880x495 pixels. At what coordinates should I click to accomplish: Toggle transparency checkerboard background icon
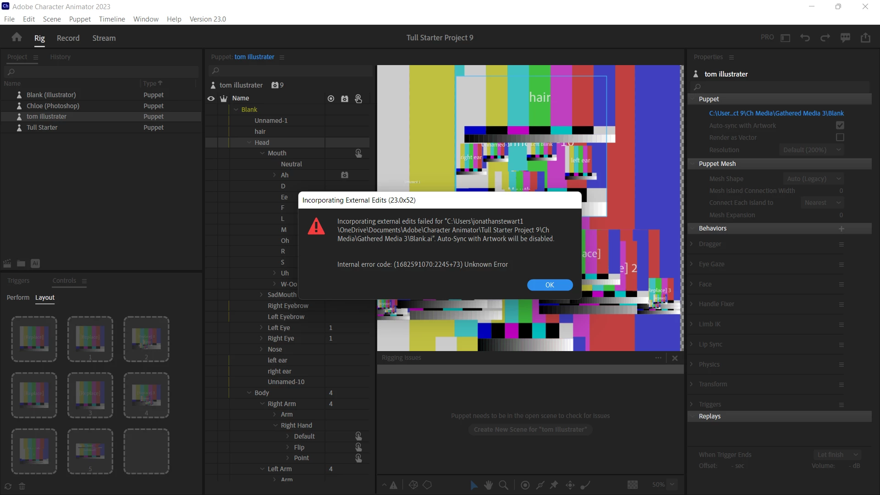pyautogui.click(x=632, y=485)
